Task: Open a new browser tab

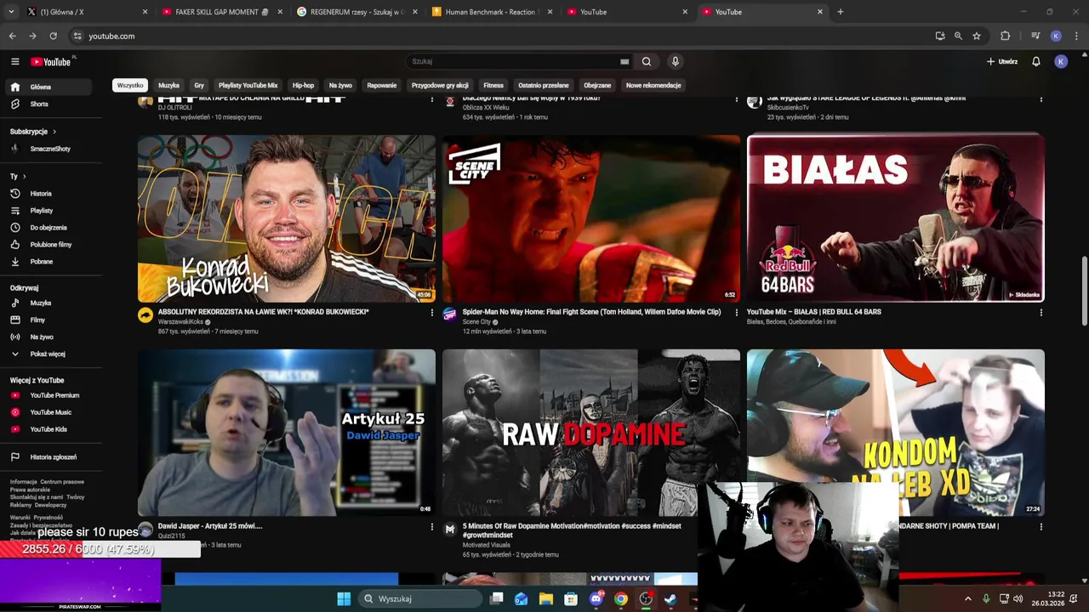Action: click(x=840, y=12)
